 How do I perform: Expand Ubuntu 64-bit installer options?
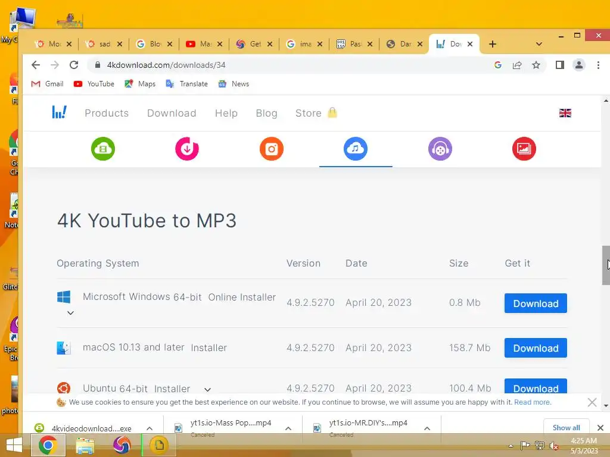207,389
